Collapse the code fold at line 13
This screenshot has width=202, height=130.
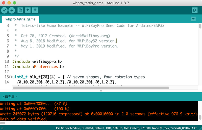[x=11, y=77]
